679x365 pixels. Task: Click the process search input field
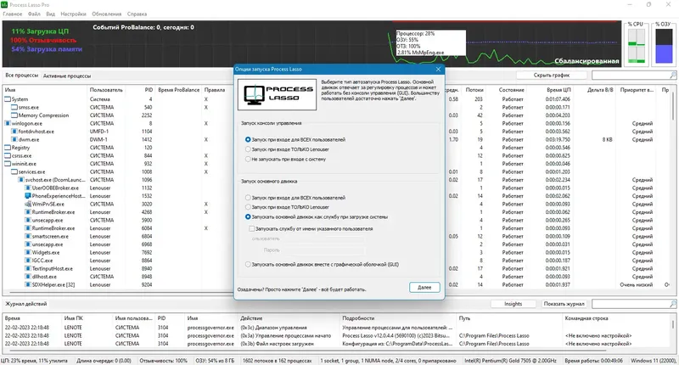(x=631, y=76)
